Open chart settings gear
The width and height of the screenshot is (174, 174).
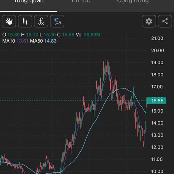[x=149, y=21]
